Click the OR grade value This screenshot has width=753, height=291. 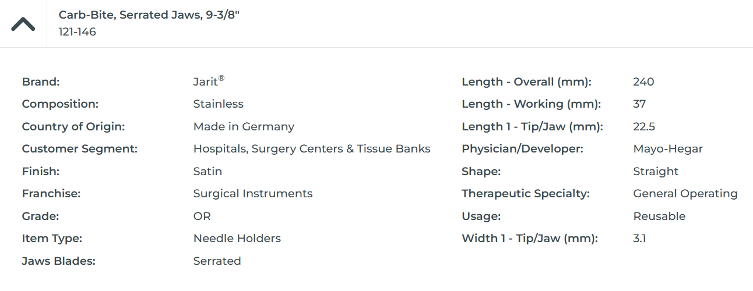(202, 216)
